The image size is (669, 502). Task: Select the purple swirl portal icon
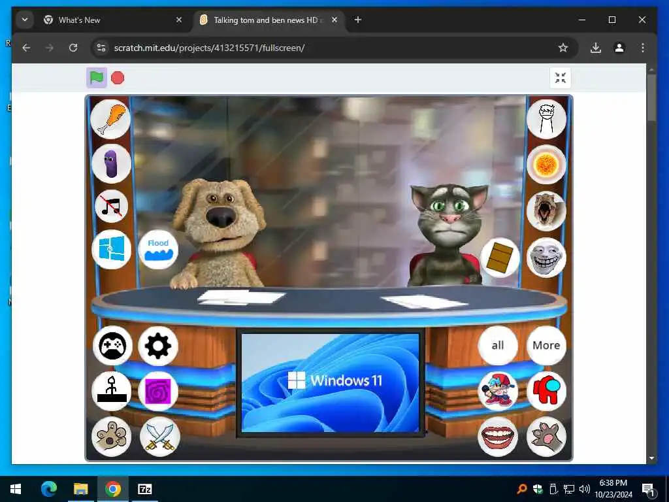click(x=158, y=391)
